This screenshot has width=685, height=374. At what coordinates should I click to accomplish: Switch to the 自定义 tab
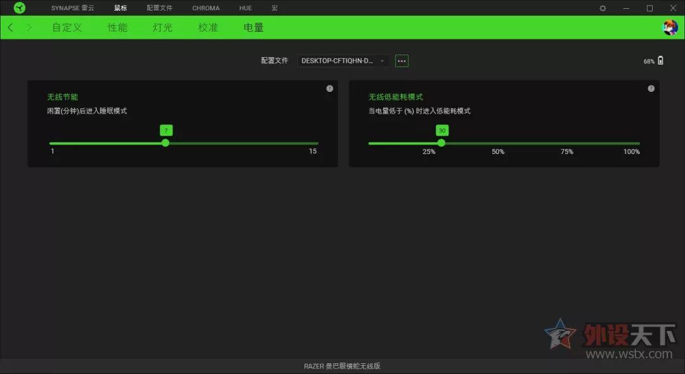click(67, 27)
